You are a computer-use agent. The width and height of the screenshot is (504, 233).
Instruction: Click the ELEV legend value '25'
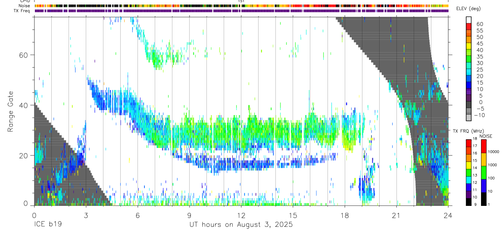point(479,70)
